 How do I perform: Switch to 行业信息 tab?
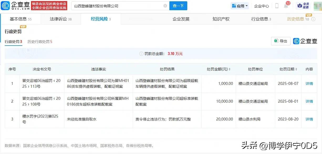[261, 19]
